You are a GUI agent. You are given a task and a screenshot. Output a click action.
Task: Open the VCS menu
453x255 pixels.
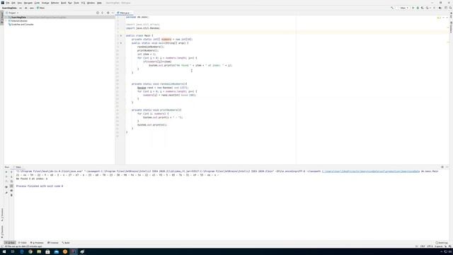[84, 3]
